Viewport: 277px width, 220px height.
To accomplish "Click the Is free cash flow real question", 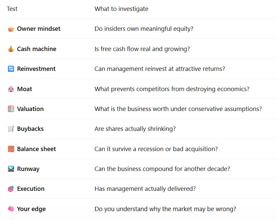I will coord(142,49).
